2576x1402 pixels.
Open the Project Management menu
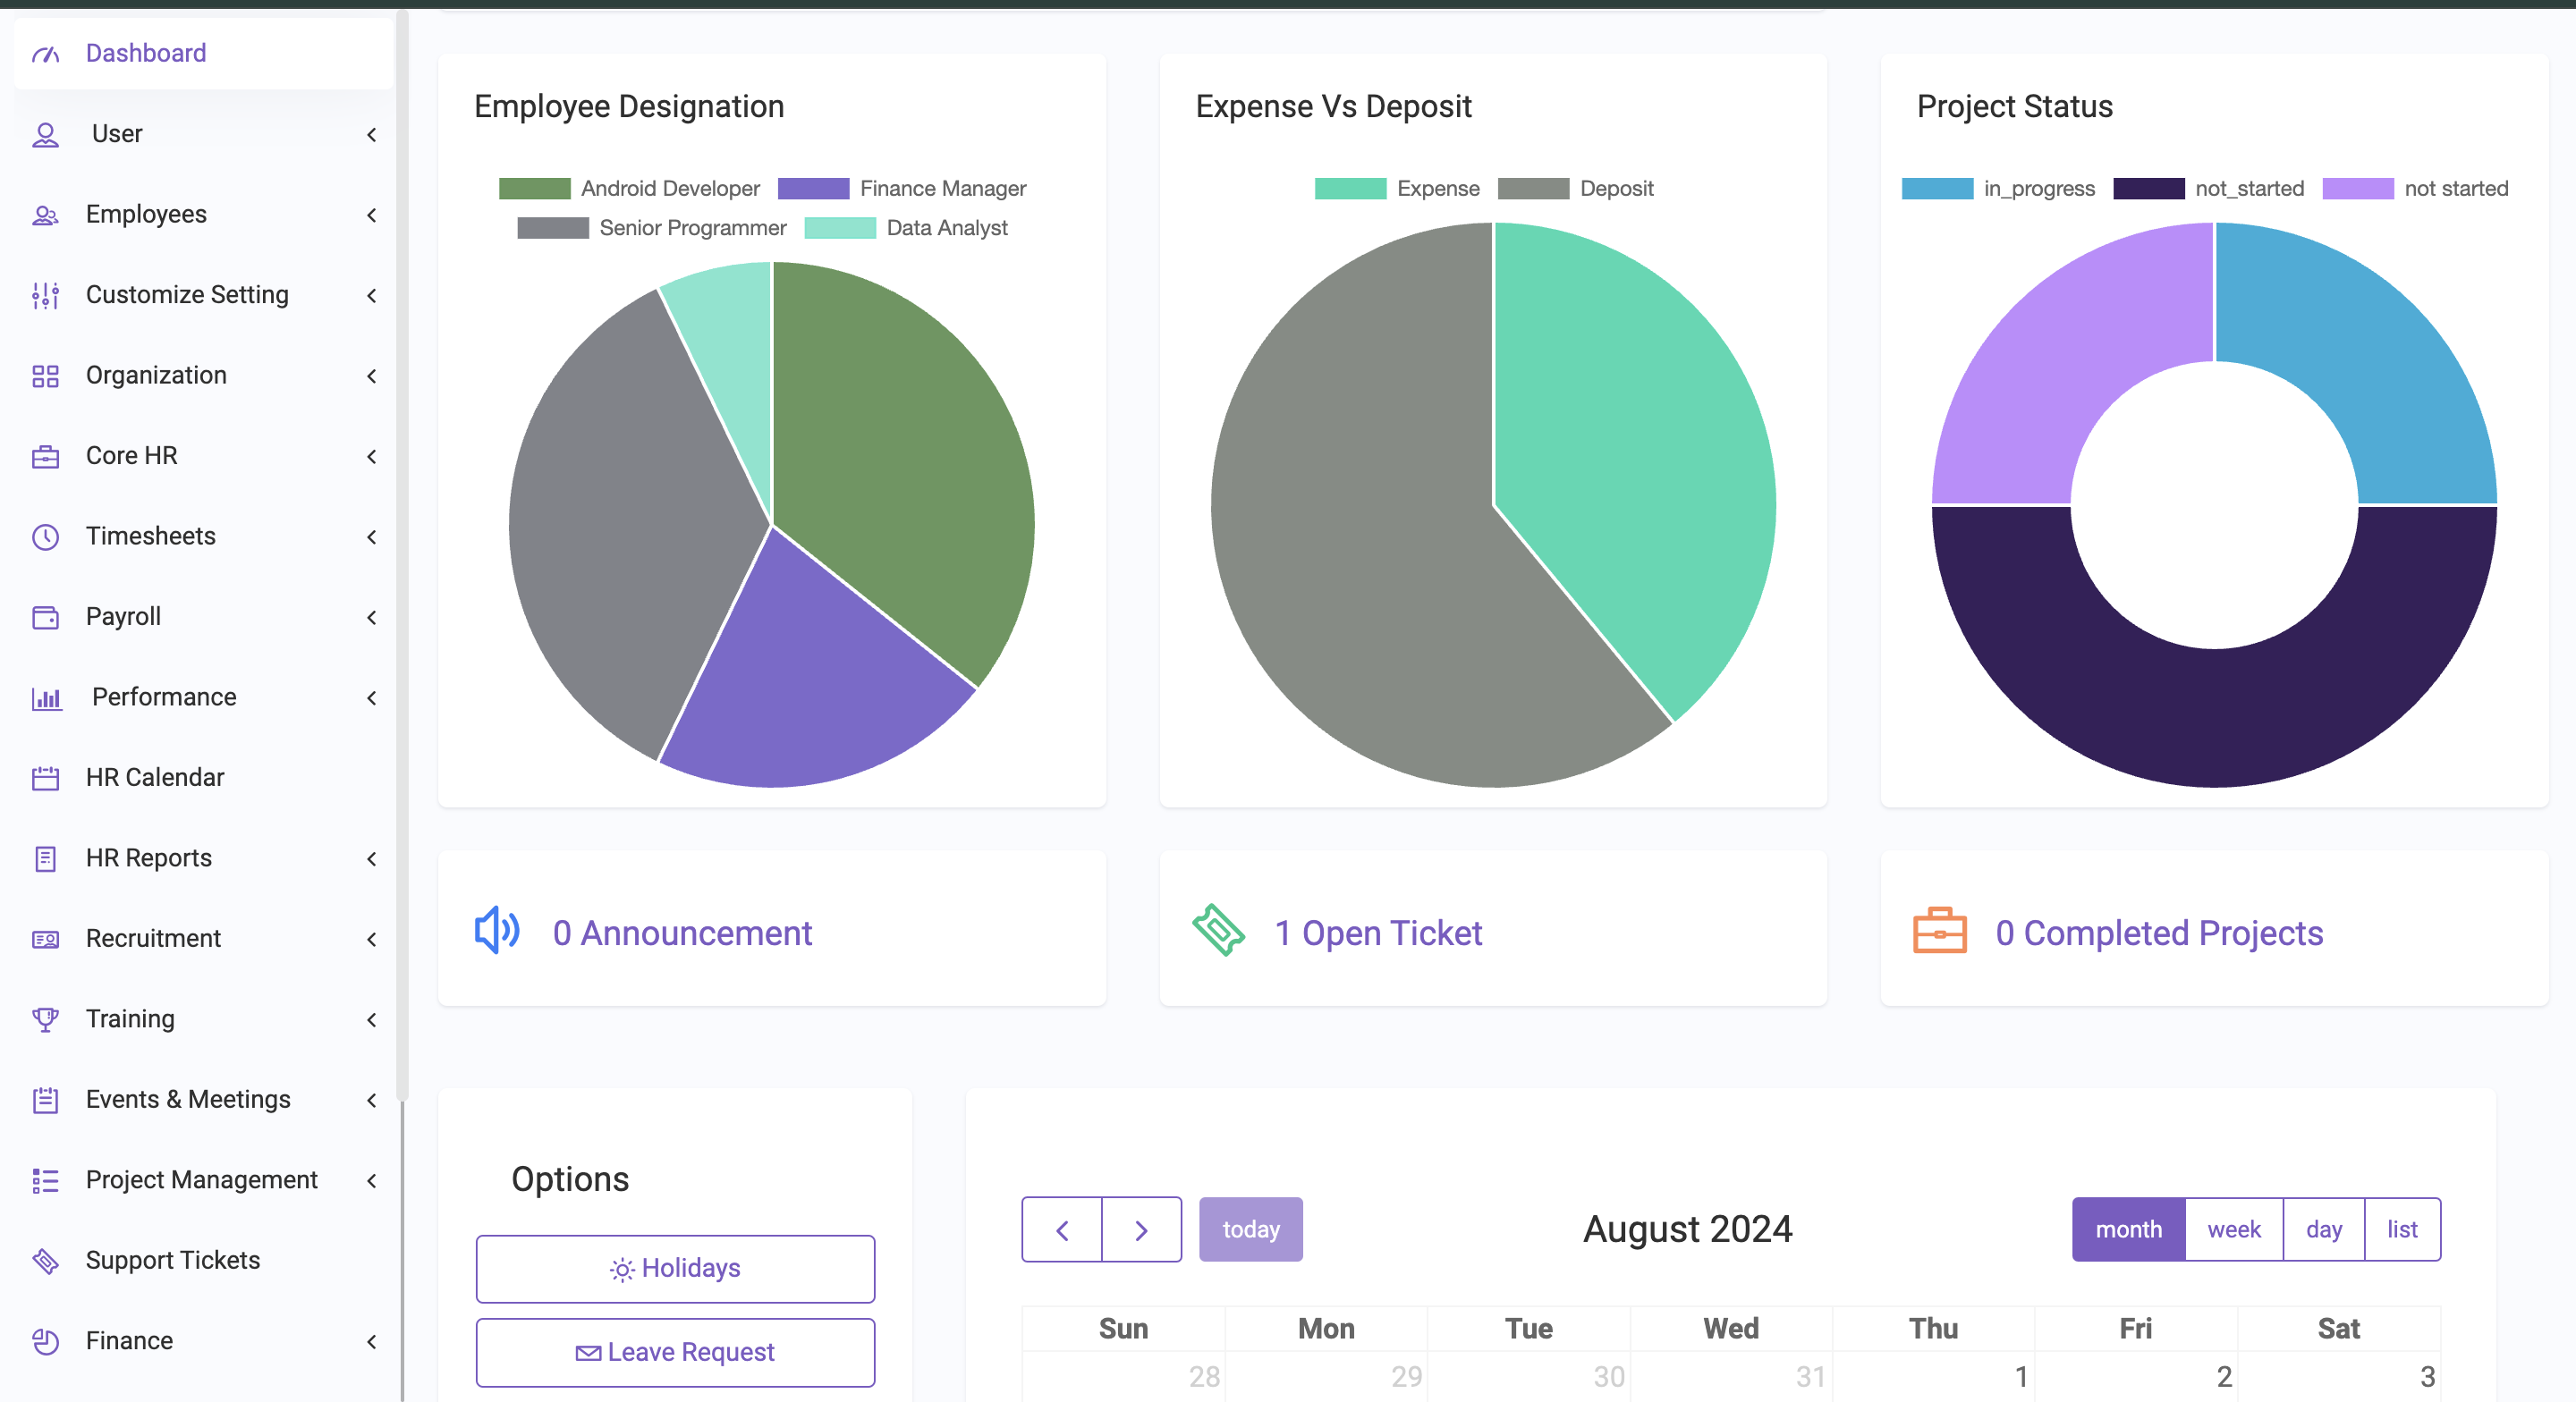[x=204, y=1178]
